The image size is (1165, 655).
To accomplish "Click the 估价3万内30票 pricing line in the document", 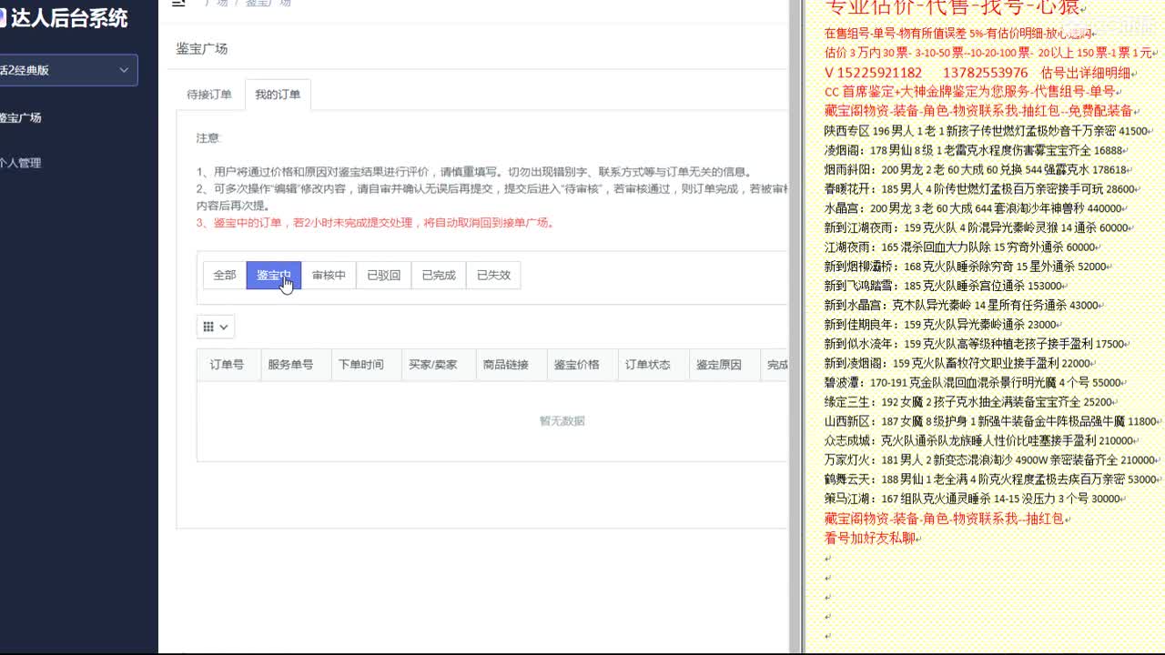I will point(989,53).
